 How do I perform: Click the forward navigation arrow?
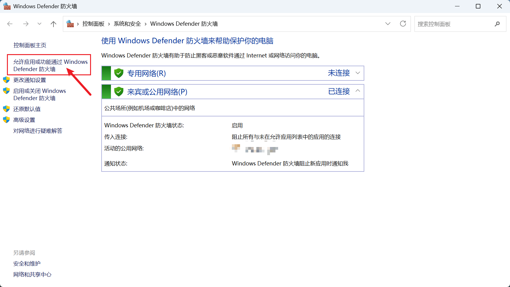tap(26, 24)
